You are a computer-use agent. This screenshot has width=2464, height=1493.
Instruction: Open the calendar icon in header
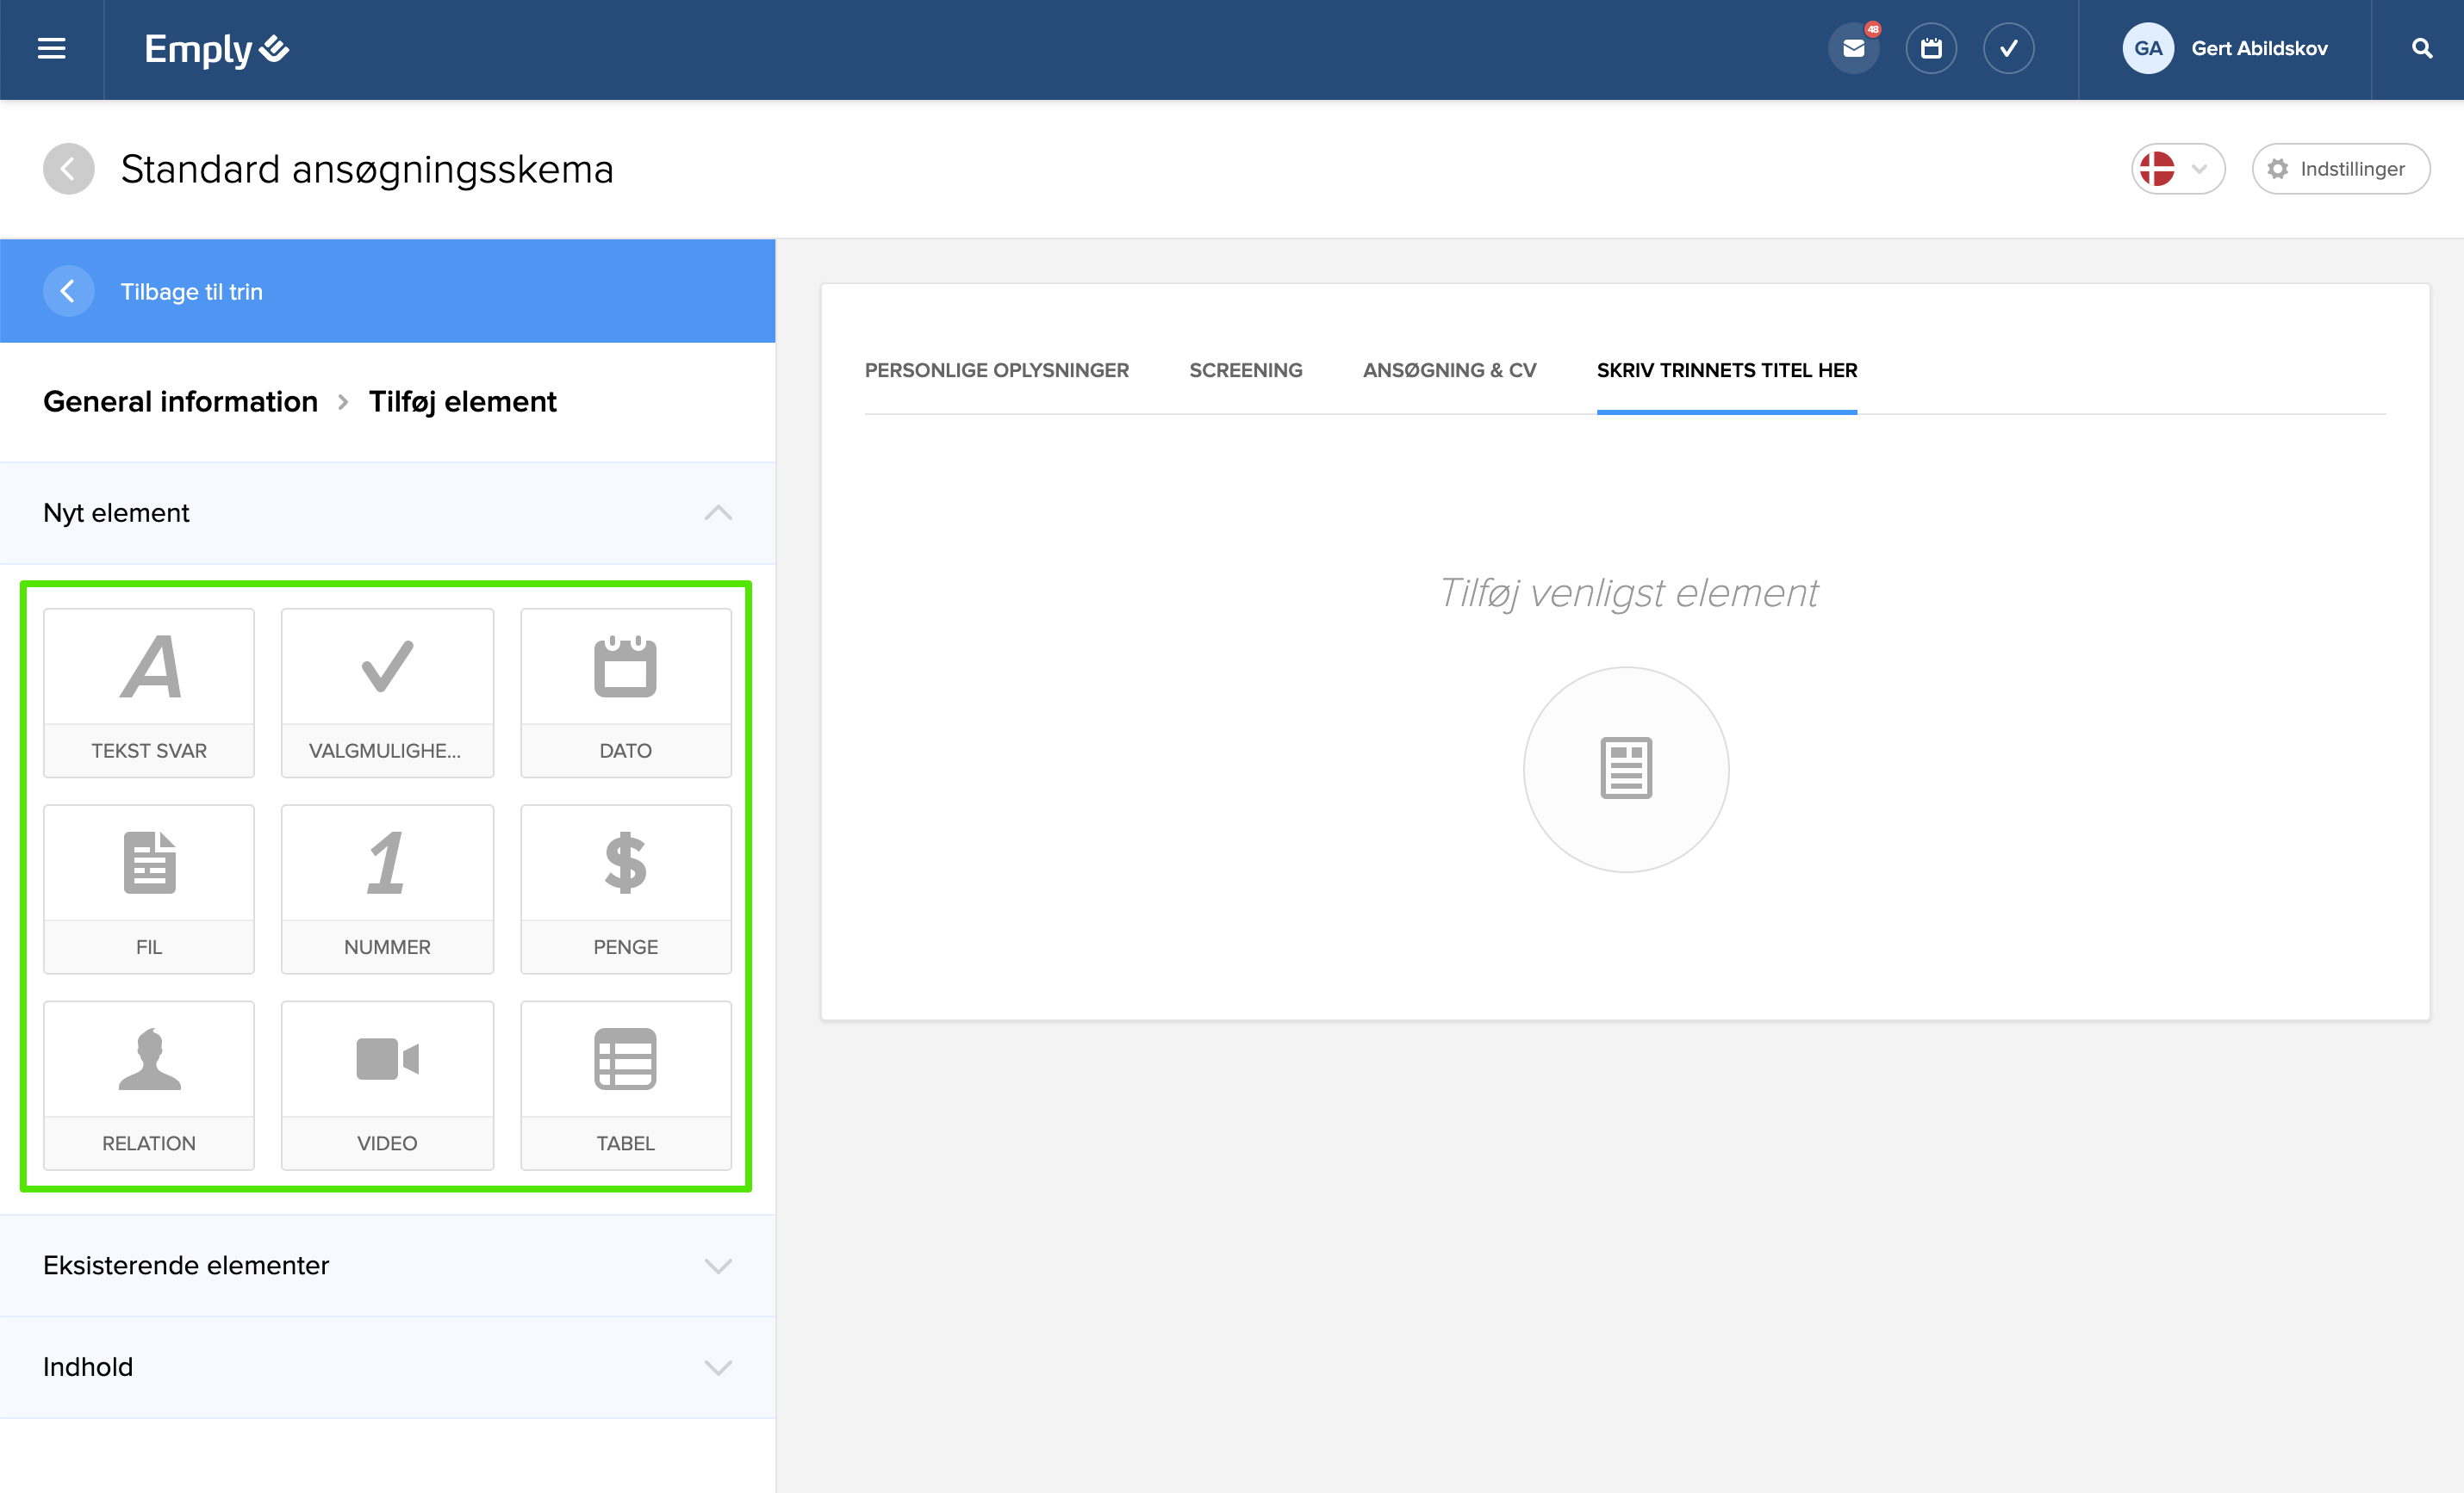pos(1931,48)
